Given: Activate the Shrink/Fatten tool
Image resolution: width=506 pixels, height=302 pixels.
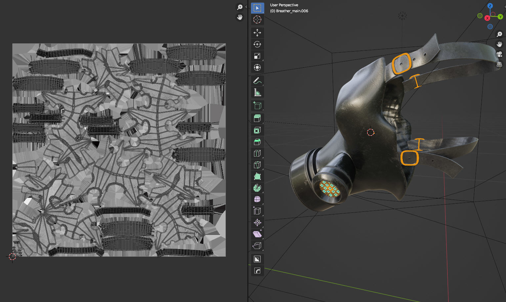Looking at the screenshot, I should 257,223.
